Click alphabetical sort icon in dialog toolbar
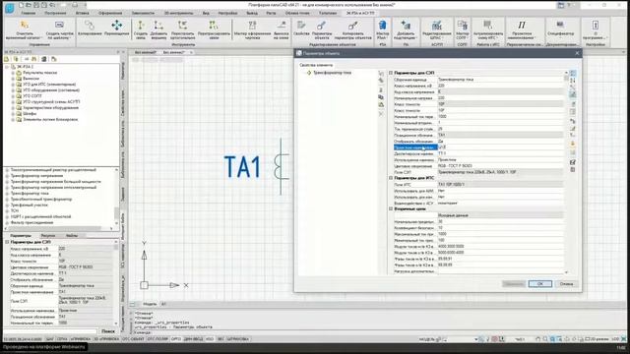 (x=573, y=81)
